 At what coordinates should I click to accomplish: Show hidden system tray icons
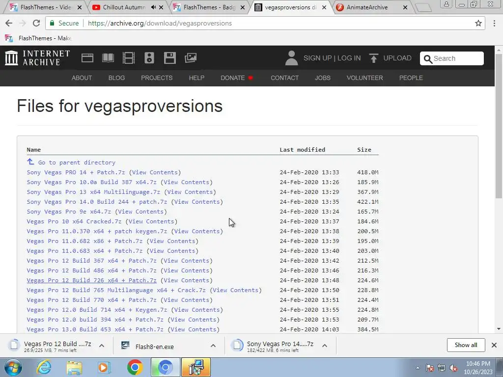(418, 368)
